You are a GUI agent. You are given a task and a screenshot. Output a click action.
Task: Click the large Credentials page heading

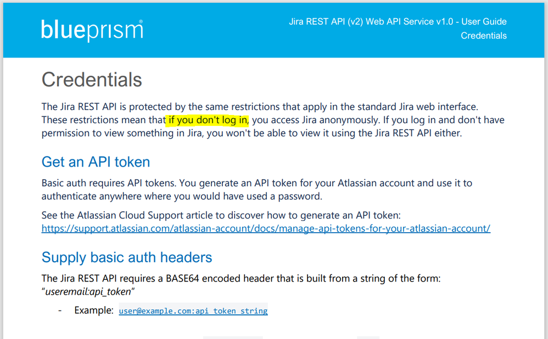(x=92, y=80)
